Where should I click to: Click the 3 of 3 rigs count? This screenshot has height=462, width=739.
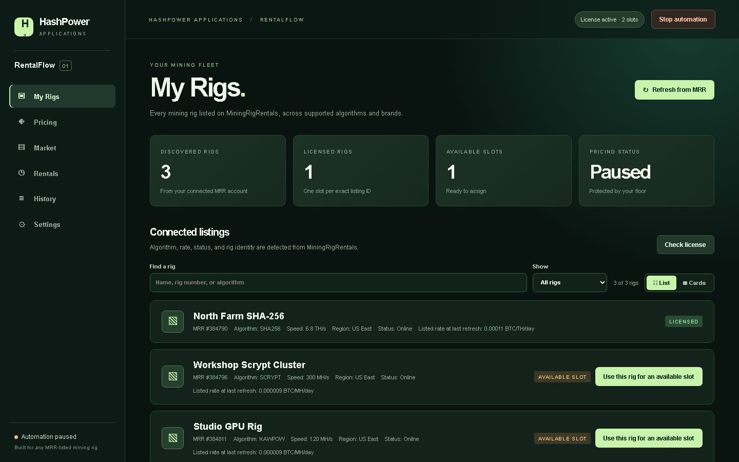[x=626, y=283]
